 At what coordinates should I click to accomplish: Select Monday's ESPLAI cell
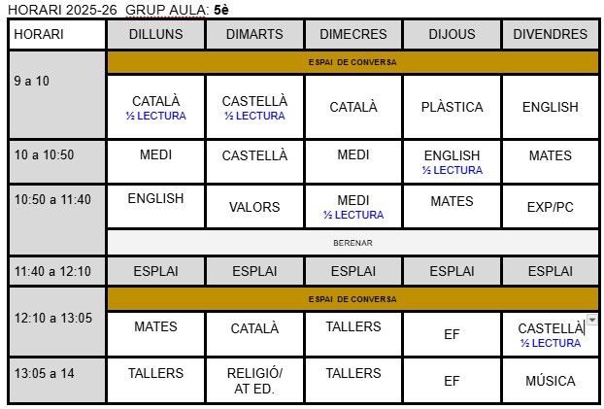click(x=155, y=271)
